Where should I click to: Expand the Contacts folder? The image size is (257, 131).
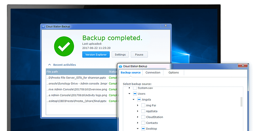[x=138, y=123]
